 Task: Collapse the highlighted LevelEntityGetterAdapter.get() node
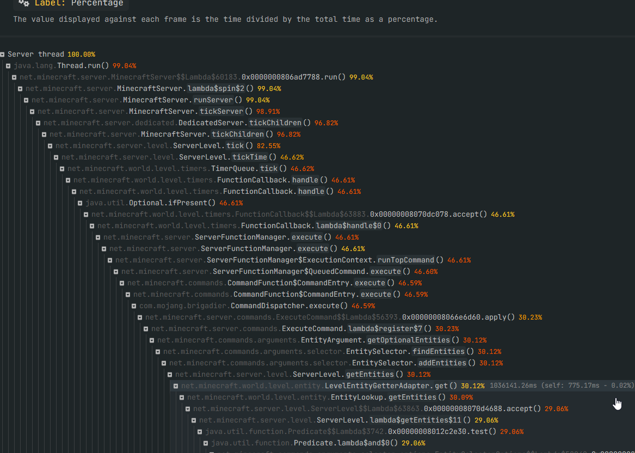pos(176,385)
